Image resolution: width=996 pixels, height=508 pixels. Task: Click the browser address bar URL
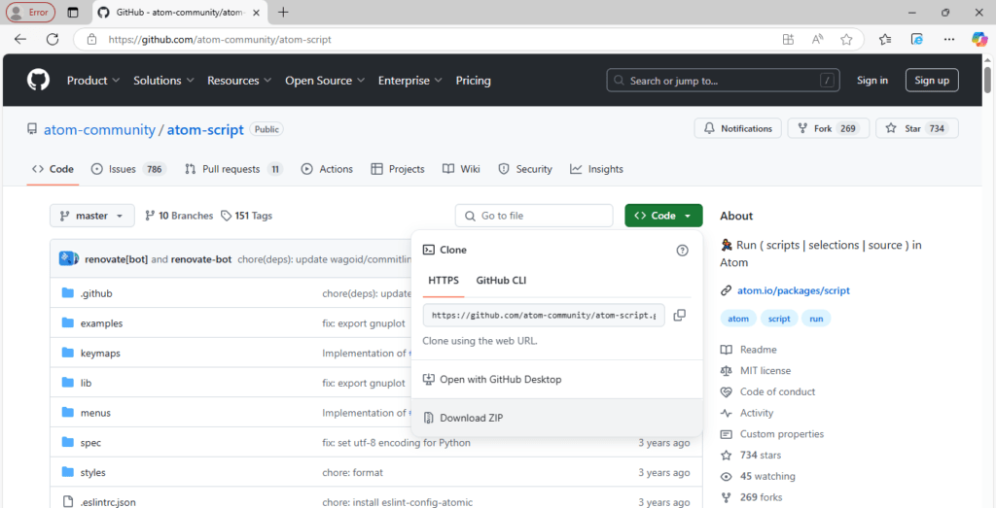pyautogui.click(x=220, y=39)
